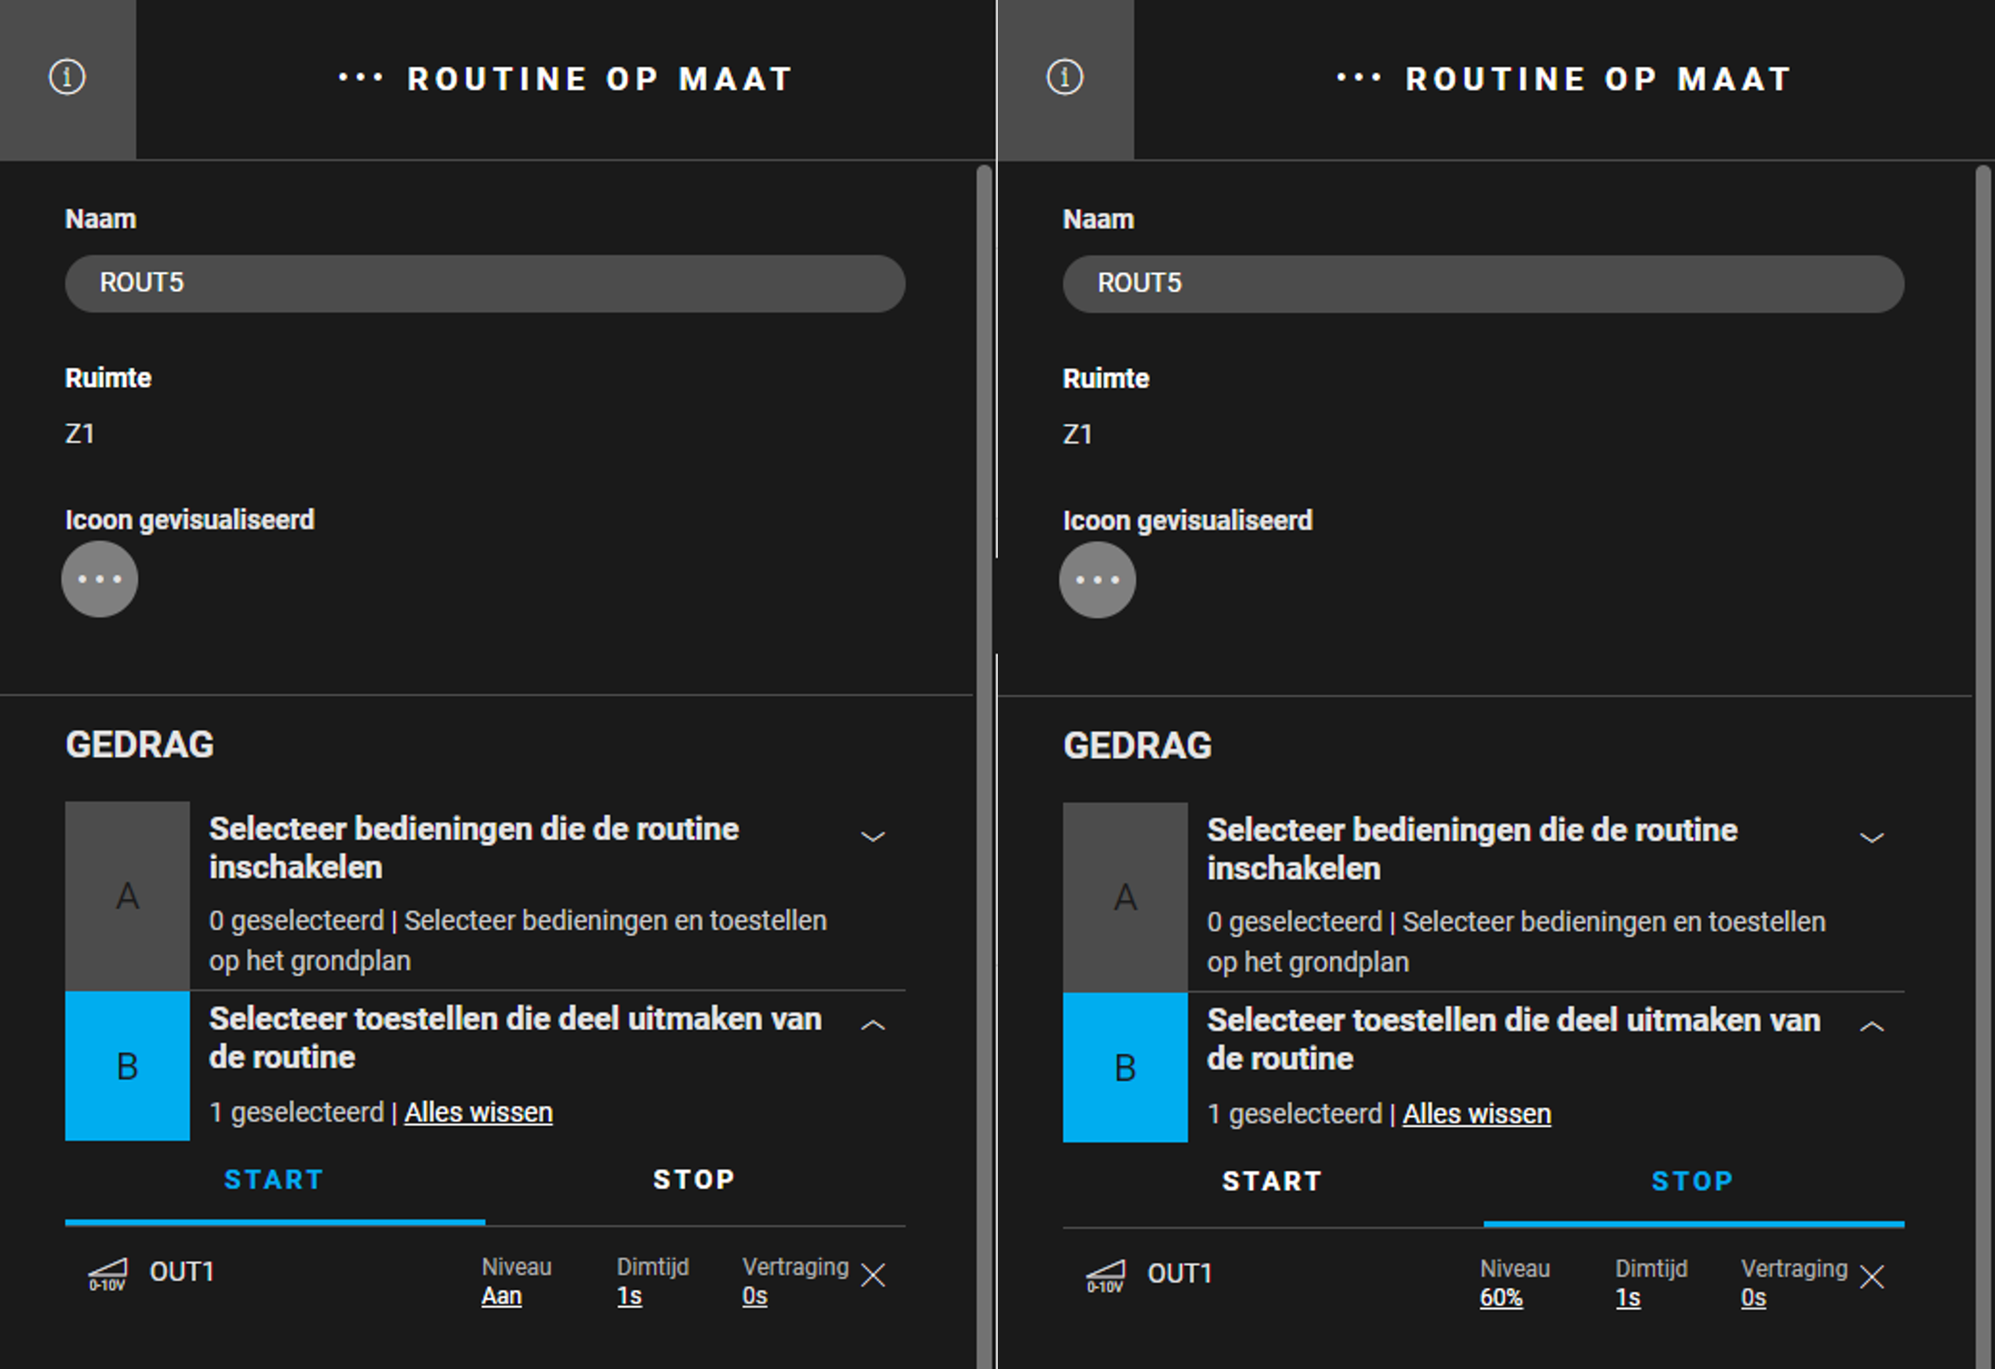Collapse section B devices in right panel
1995x1369 pixels.
(1871, 1027)
